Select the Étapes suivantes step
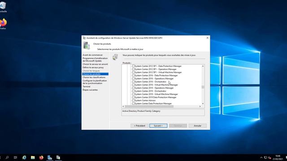This screenshot has width=287, height=161. [90, 90]
